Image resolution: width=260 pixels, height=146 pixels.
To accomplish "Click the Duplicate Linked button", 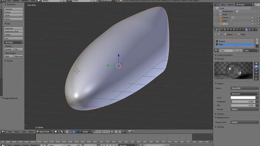I will tap(13, 32).
